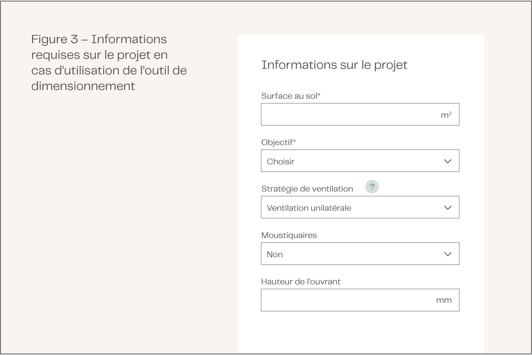Open the Moustiquaires dropdown set to Non
This screenshot has width=532, height=355.
[359, 254]
